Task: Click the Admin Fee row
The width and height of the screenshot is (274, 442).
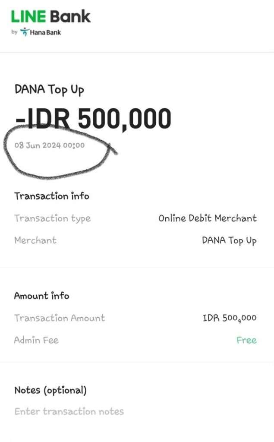Action: point(36,340)
